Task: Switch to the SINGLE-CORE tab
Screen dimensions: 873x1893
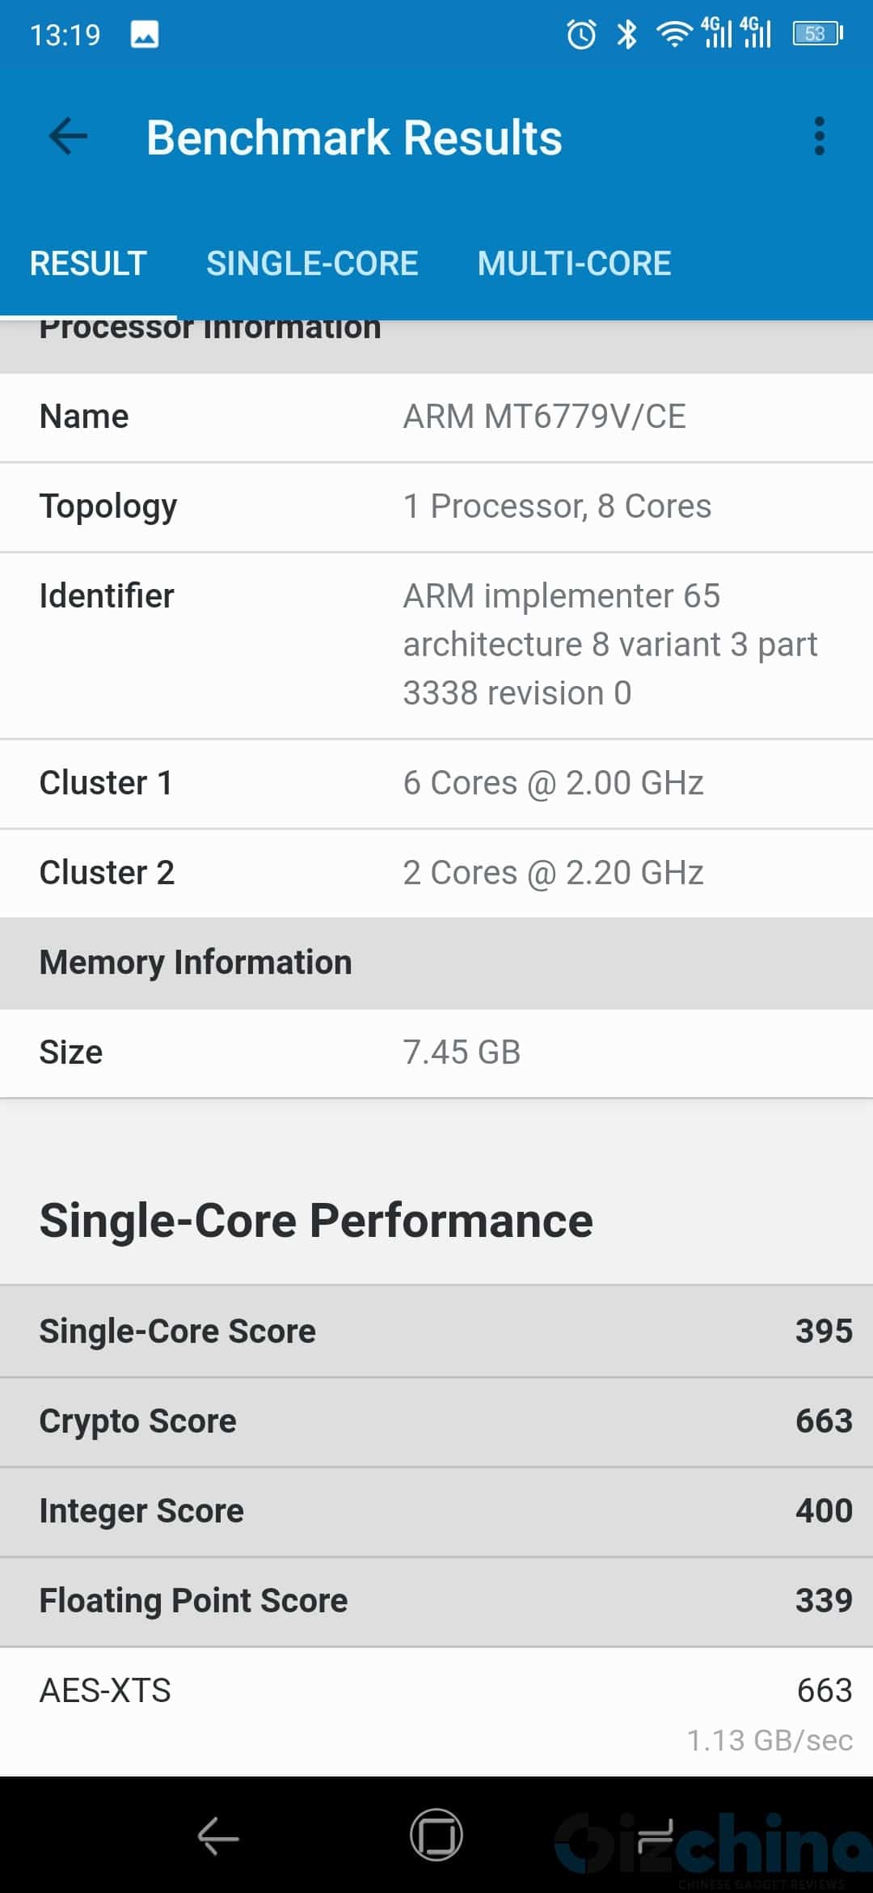Action: point(312,264)
